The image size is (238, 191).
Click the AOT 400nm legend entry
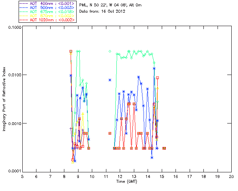point(47,3)
